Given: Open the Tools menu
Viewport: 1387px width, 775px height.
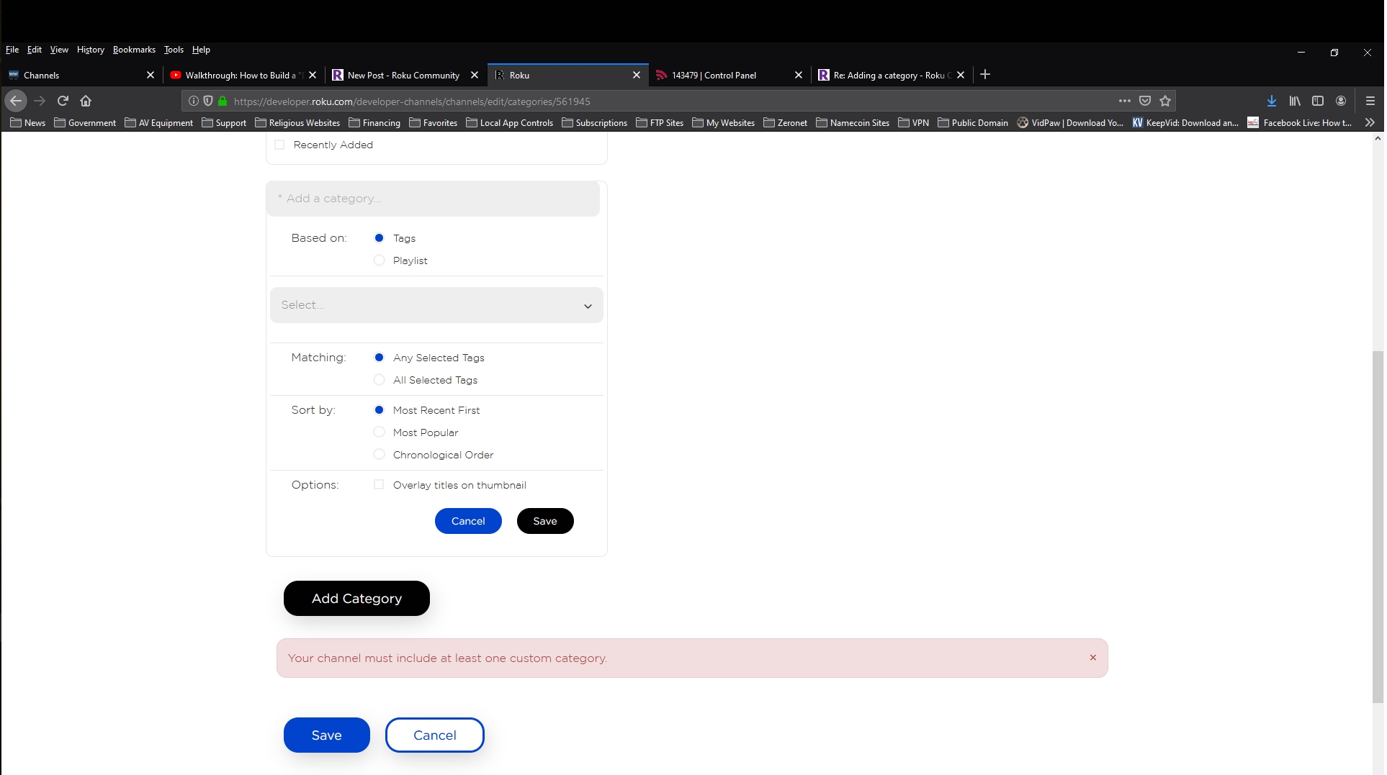Looking at the screenshot, I should coord(174,50).
